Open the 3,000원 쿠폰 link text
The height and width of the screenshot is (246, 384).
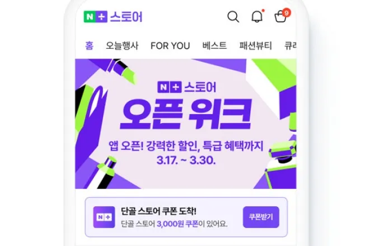point(177,224)
